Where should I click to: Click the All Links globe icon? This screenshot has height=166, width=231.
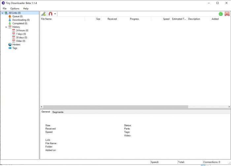click(x=6, y=13)
